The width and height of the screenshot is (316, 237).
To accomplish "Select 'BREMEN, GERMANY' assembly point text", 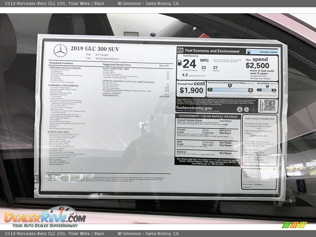I will click(256, 155).
